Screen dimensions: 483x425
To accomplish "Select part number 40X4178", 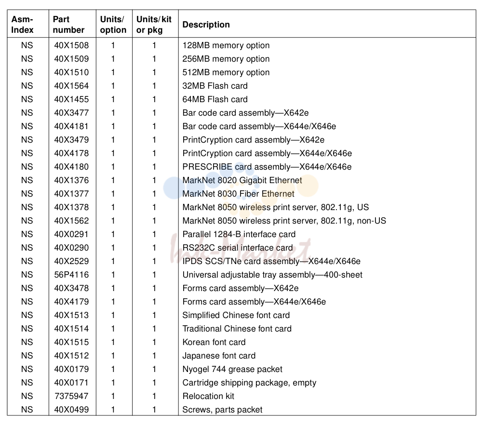I will click(x=71, y=153).
